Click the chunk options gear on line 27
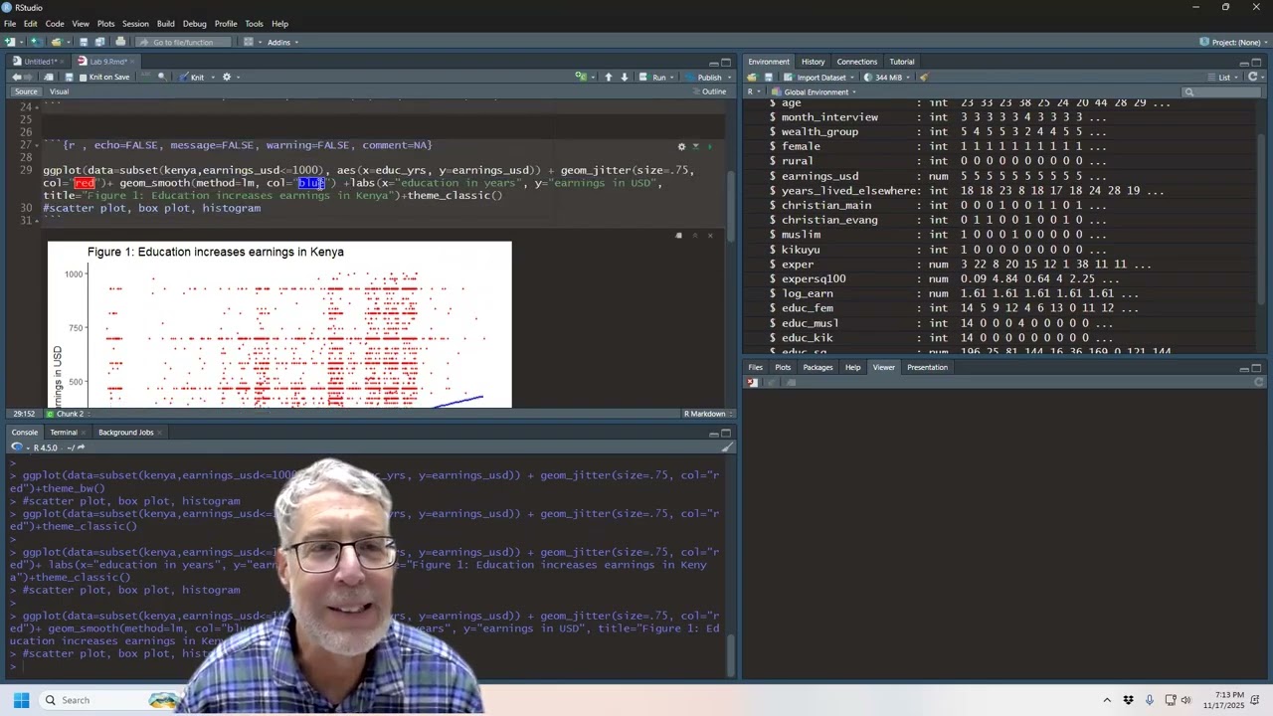The height and width of the screenshot is (716, 1273). click(681, 145)
